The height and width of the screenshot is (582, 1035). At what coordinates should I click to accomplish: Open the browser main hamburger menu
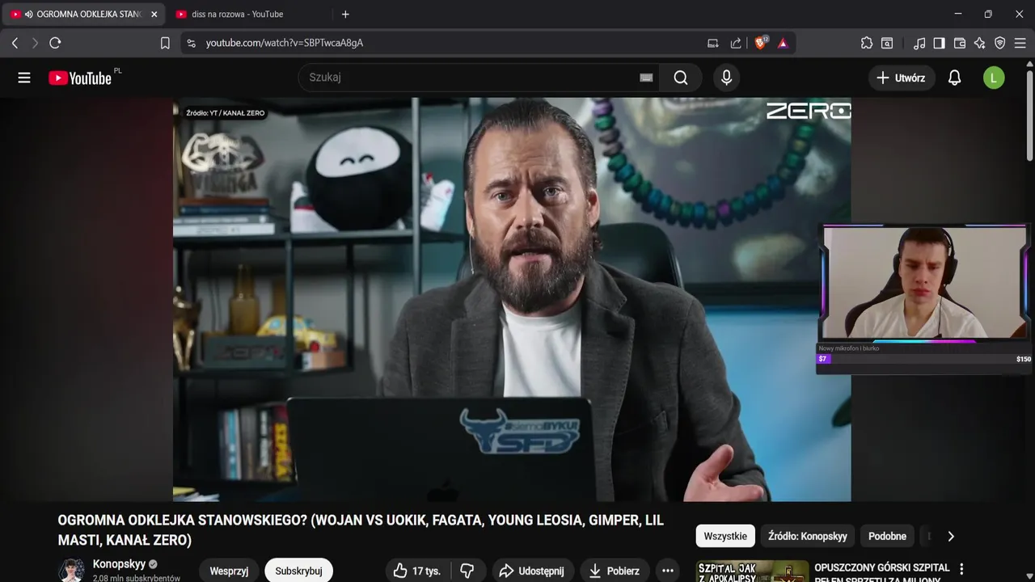coord(1020,43)
